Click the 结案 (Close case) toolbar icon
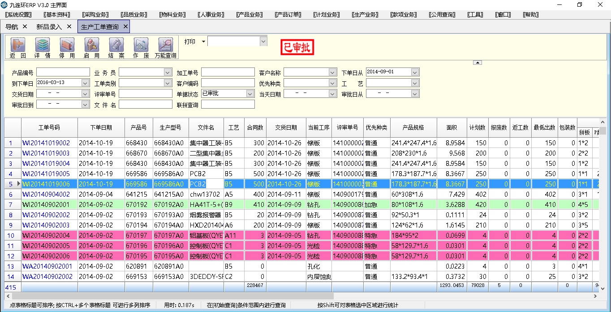Image resolution: width=611 pixels, height=312 pixels. pyautogui.click(x=116, y=48)
